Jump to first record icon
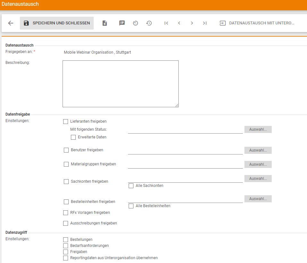This screenshot has width=307, height=263. click(166, 23)
